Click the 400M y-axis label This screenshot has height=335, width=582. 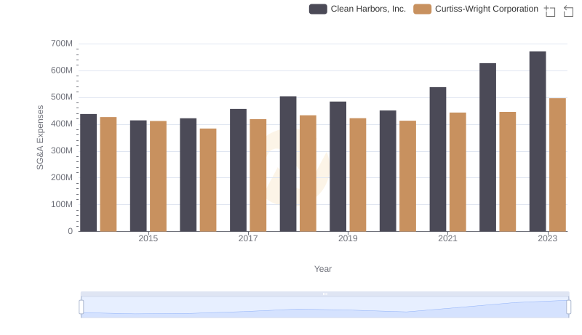coord(62,124)
